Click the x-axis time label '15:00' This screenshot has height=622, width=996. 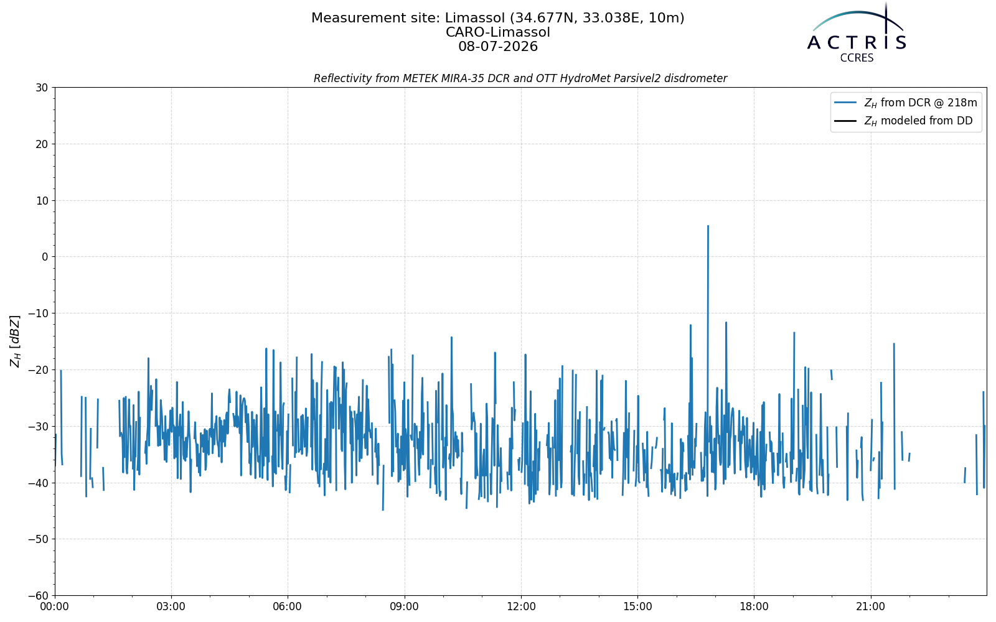click(x=637, y=606)
